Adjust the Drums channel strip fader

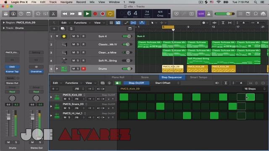(x=8, y=117)
